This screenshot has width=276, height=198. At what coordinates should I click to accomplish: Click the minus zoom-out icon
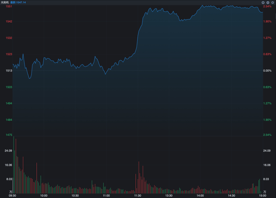pos(268,2)
